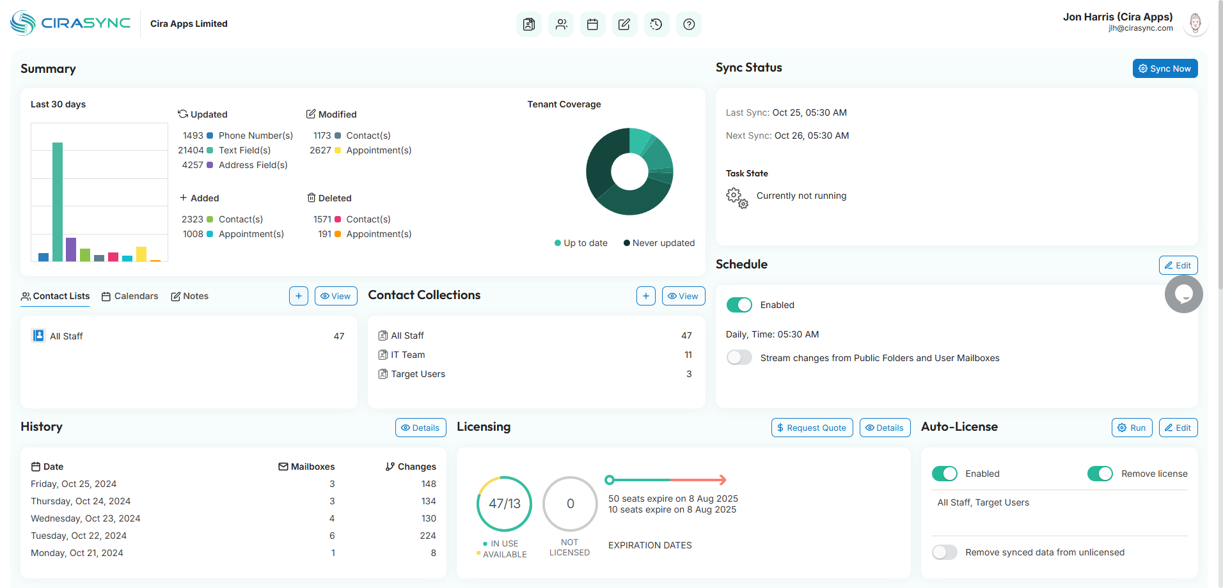The image size is (1223, 588).
Task: Switch to the Notes tab
Action: coord(190,296)
